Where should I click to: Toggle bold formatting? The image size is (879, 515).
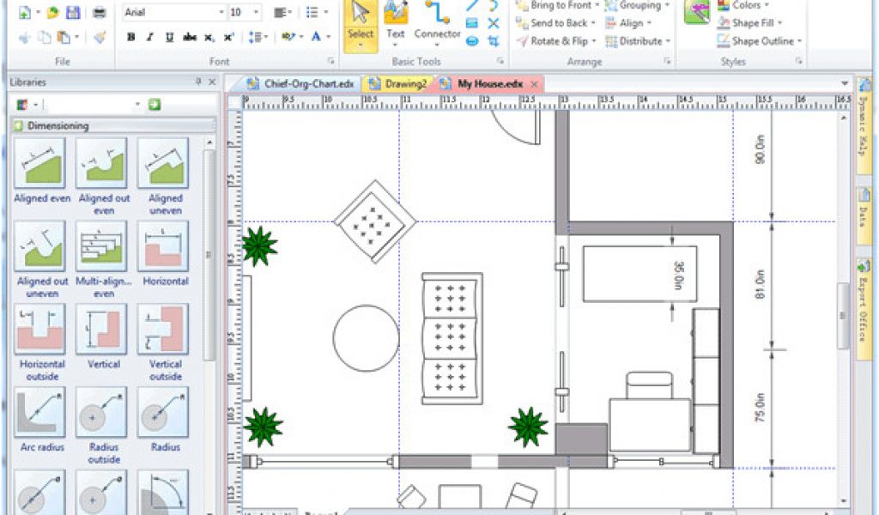click(131, 37)
